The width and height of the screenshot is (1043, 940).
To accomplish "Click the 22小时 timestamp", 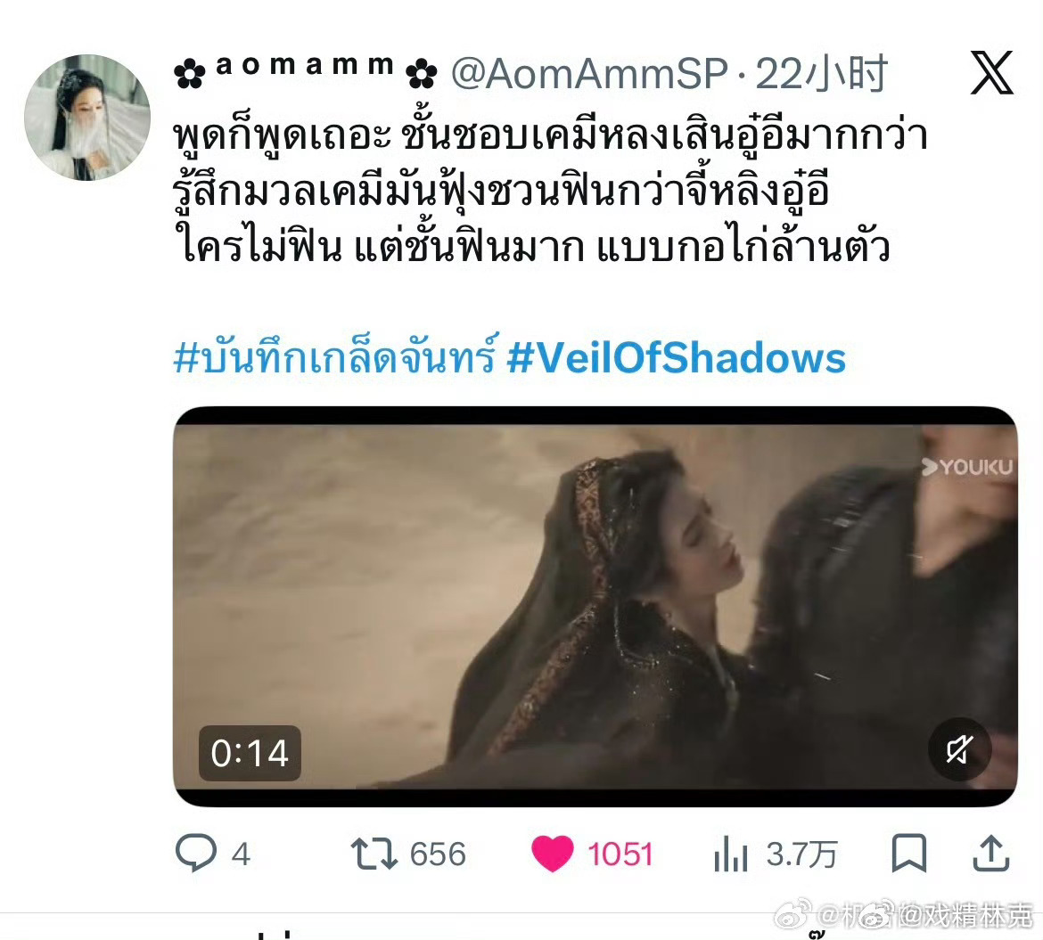I will point(822,73).
